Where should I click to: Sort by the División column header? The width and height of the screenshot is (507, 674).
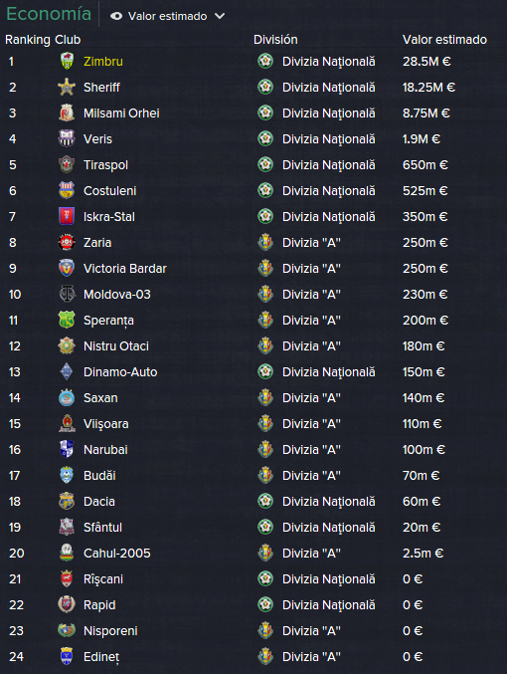[x=275, y=40]
